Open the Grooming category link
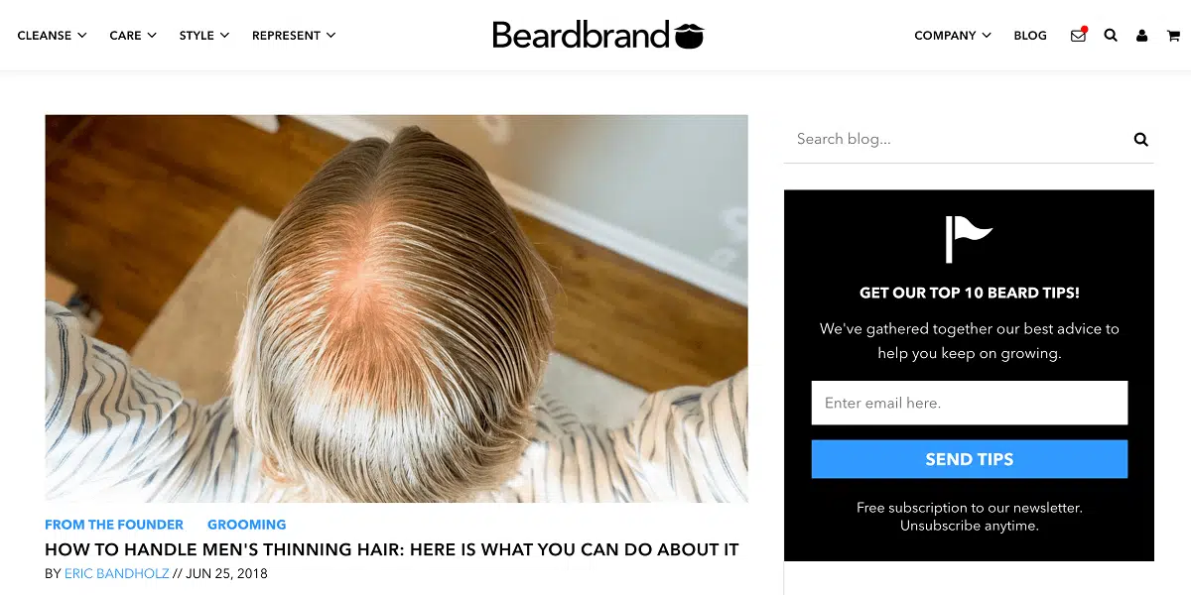Screen dimensions: 1191x595 coord(246,525)
